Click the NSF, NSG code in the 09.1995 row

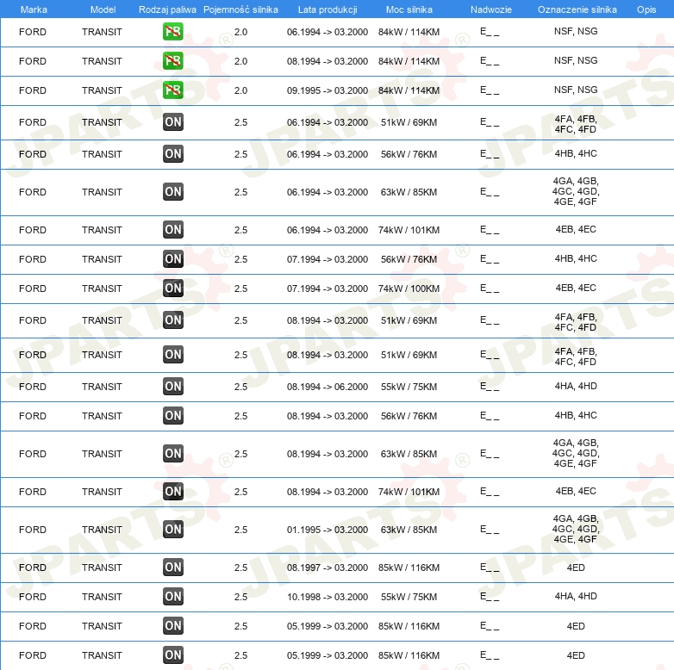click(576, 90)
